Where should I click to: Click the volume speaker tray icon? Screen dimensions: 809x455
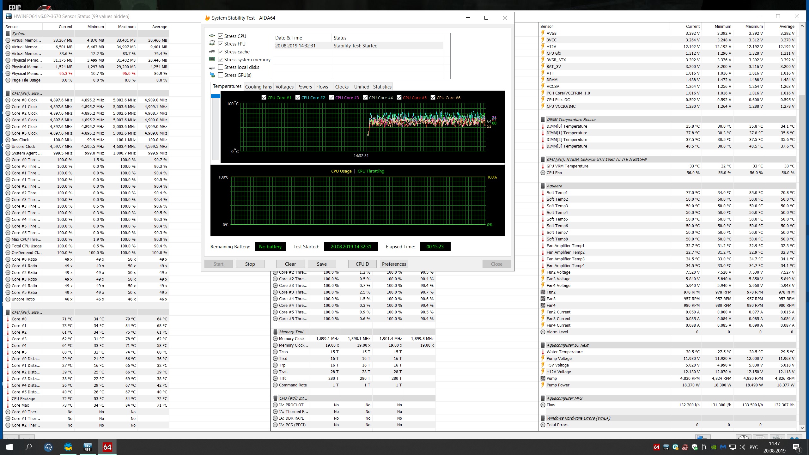pos(742,447)
